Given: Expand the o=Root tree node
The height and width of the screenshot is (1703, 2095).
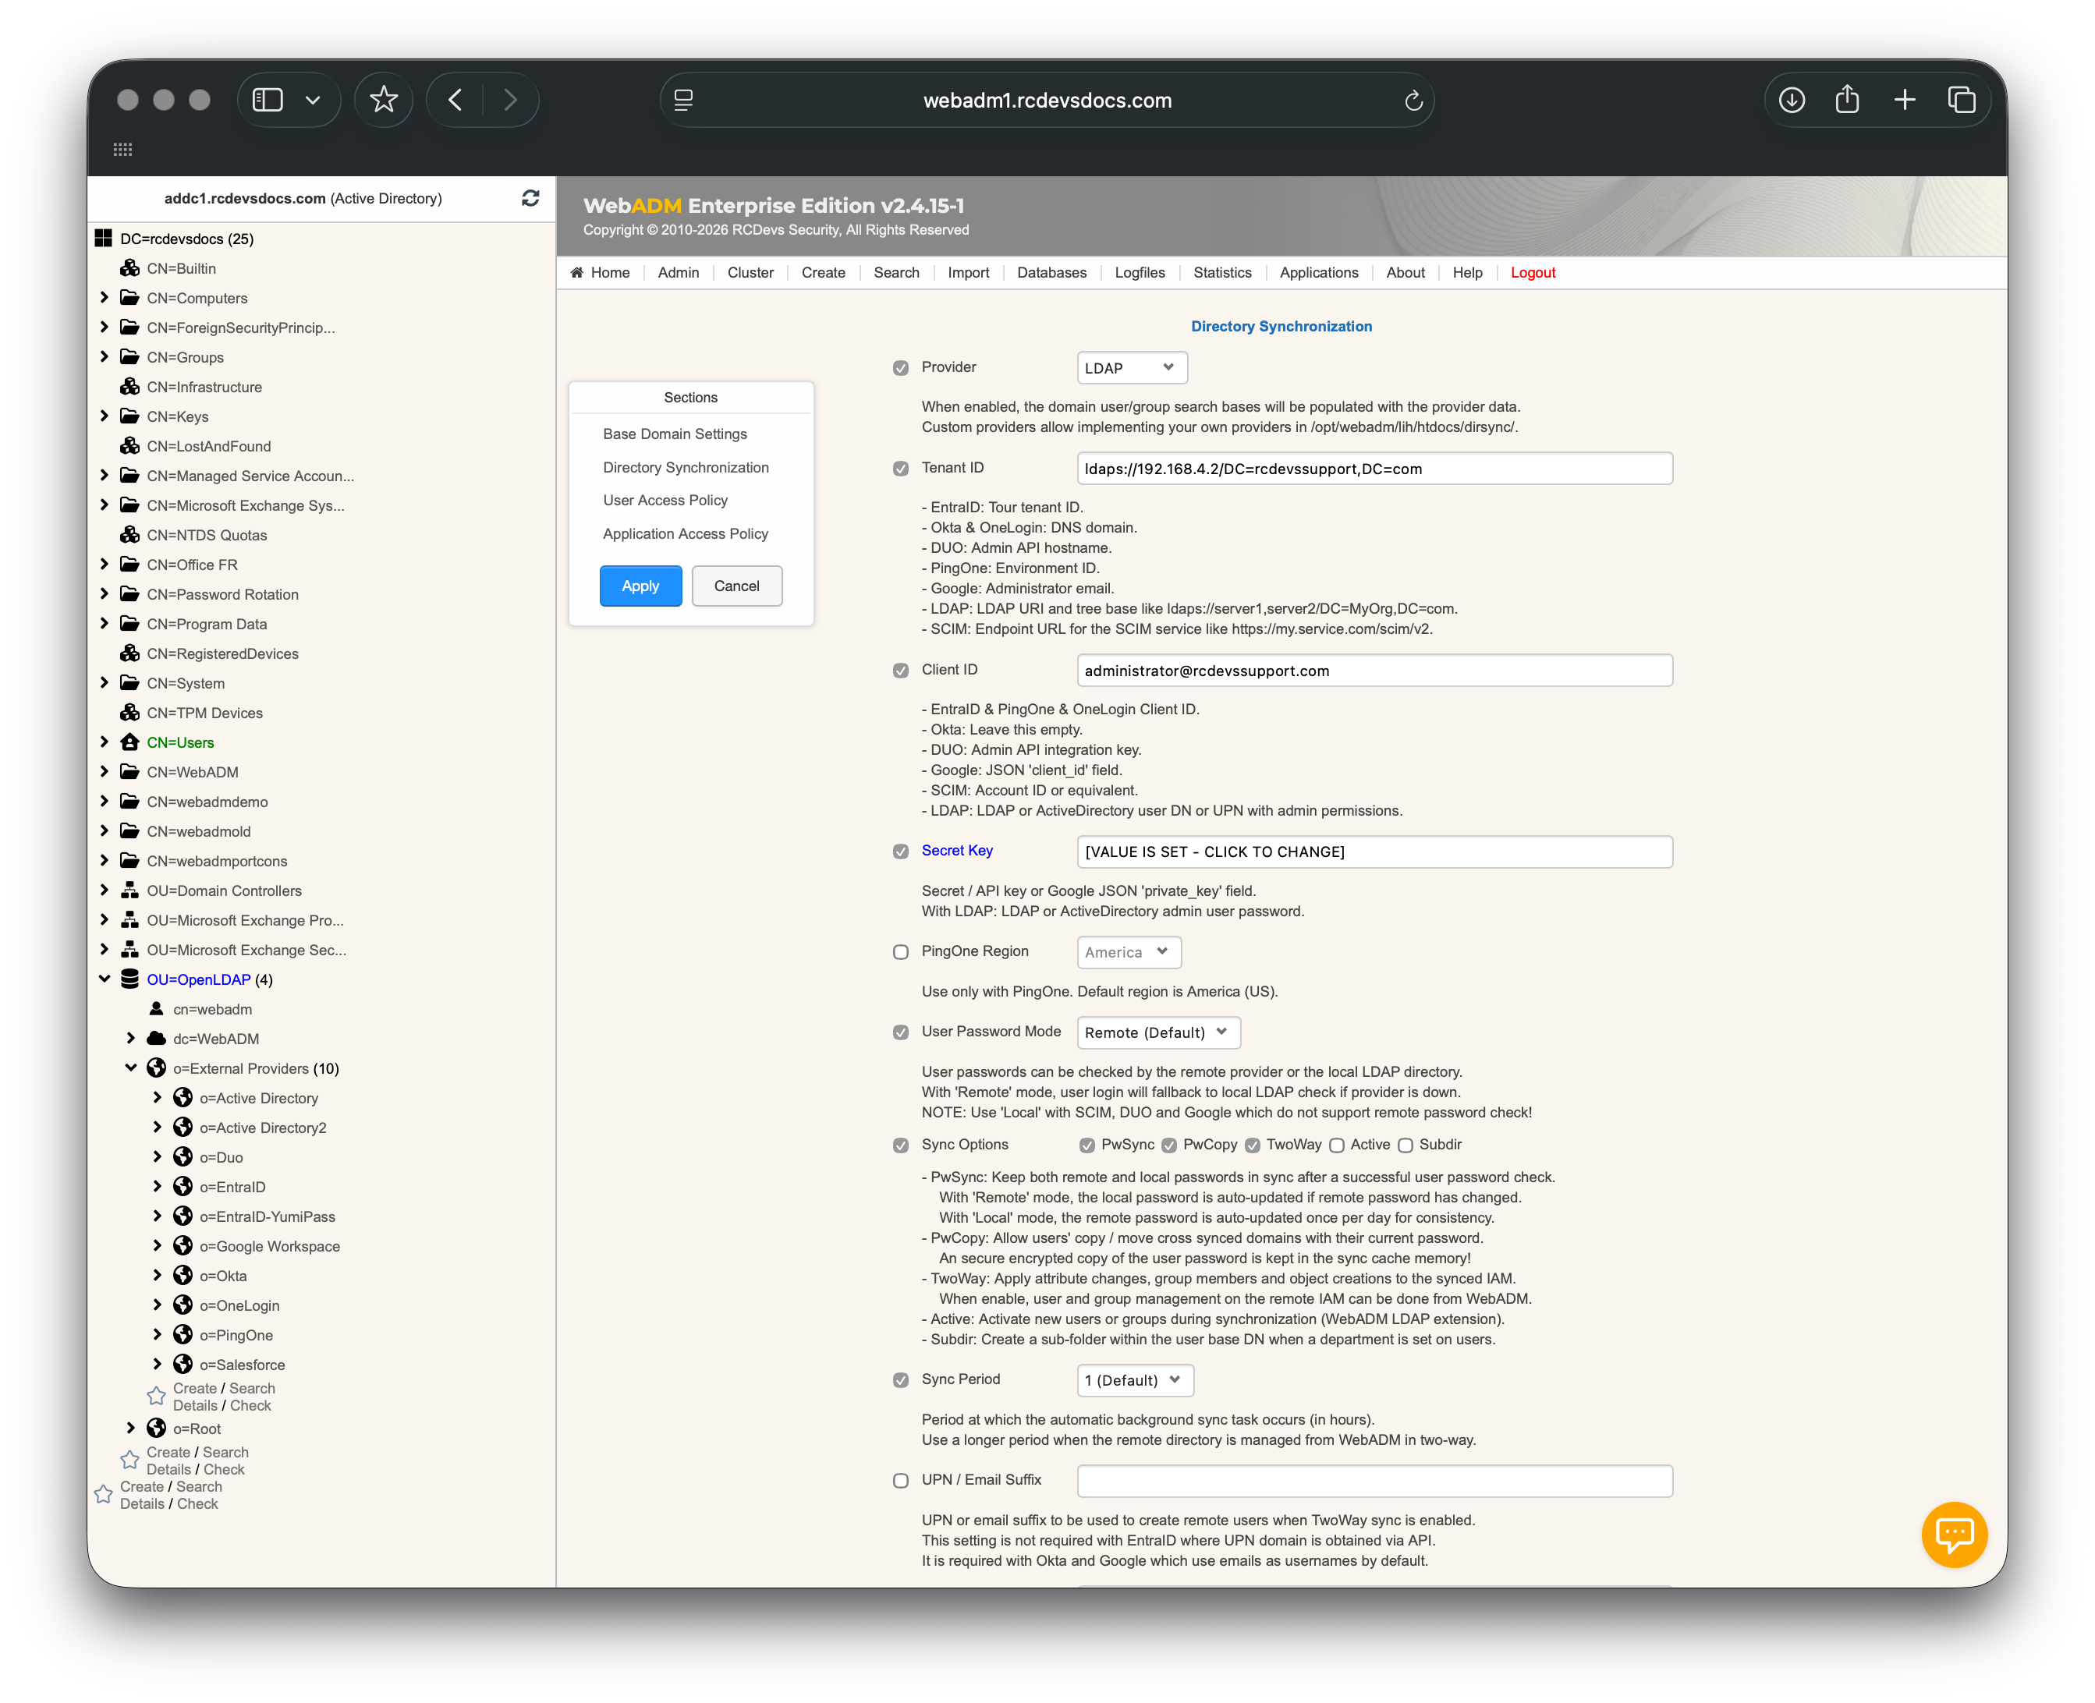Looking at the screenshot, I should [132, 1429].
